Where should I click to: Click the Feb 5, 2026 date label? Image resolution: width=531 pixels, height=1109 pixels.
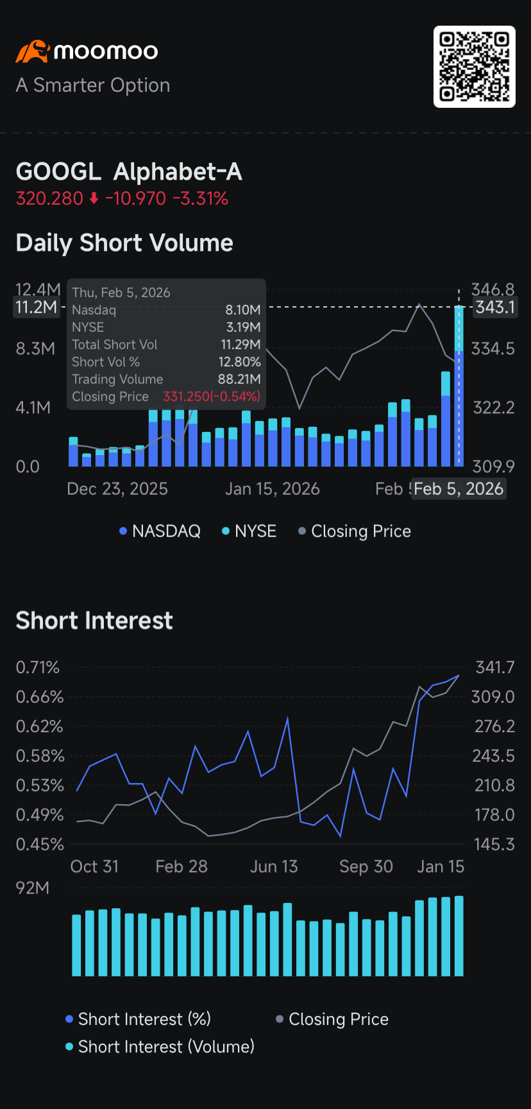pos(459,489)
